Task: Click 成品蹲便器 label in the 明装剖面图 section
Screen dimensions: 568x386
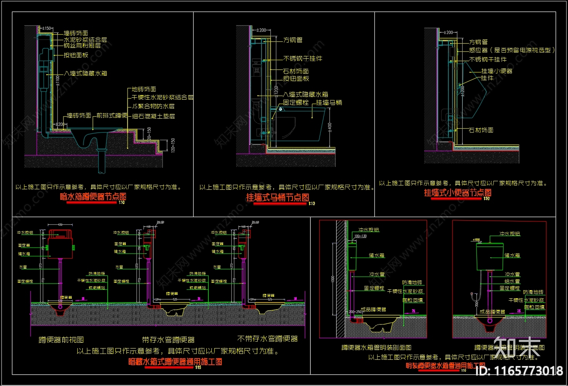Action: [x=374, y=309]
